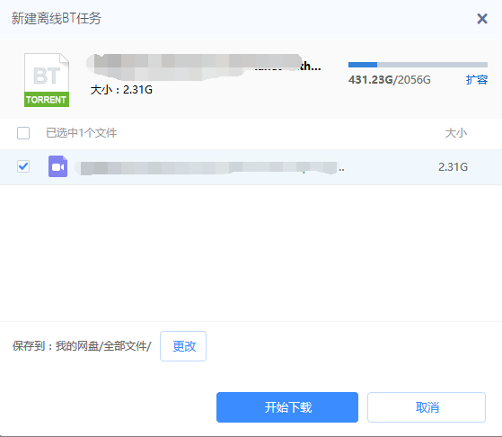
Task: Select the blurred video file name in list
Action: pyautogui.click(x=210, y=167)
